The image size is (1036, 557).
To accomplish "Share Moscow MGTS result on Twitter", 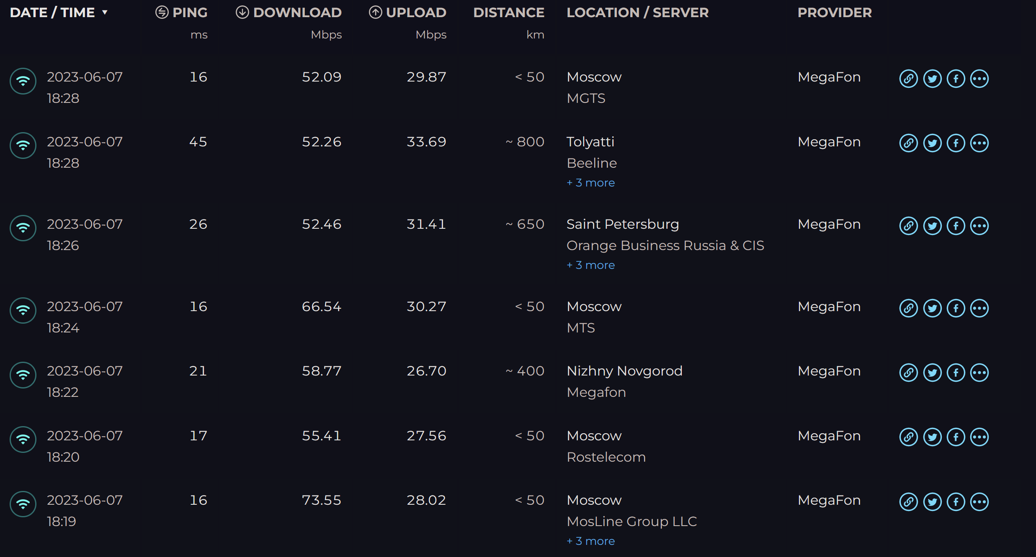I will point(932,79).
